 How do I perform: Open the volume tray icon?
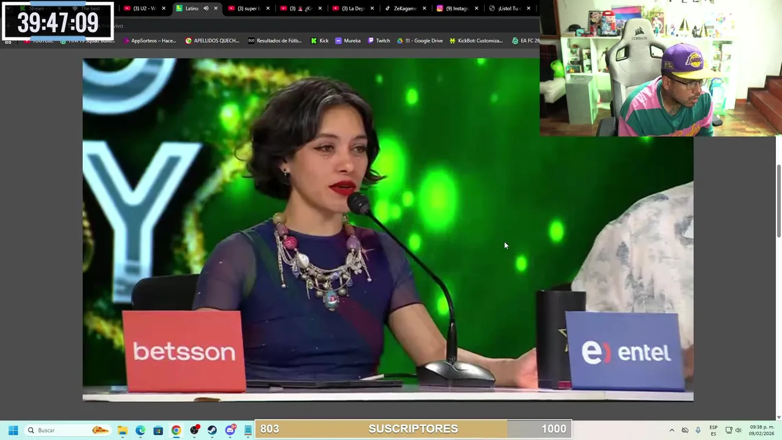pyautogui.click(x=739, y=430)
